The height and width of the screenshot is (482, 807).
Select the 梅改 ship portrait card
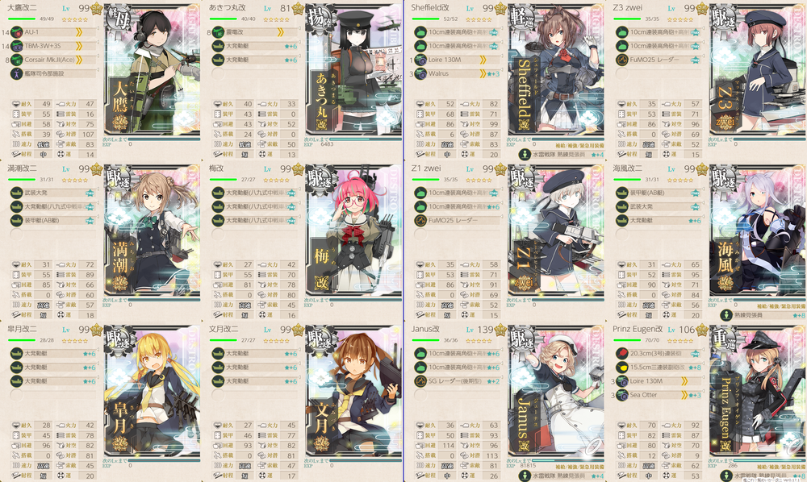[353, 231]
